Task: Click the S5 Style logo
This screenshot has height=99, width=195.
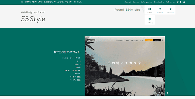Action: tap(33, 19)
